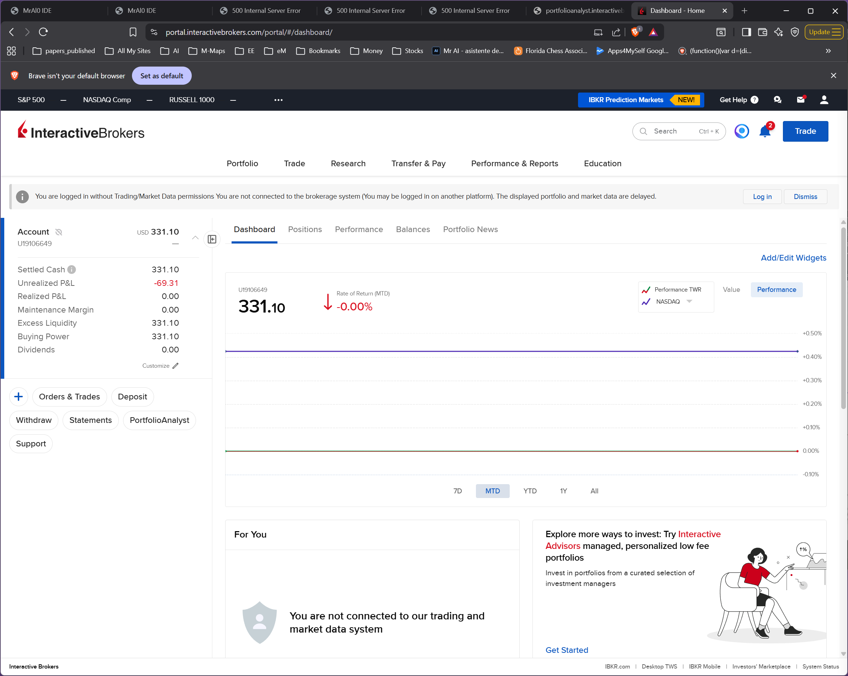Switch chart to Value view
848x676 pixels.
click(x=731, y=289)
